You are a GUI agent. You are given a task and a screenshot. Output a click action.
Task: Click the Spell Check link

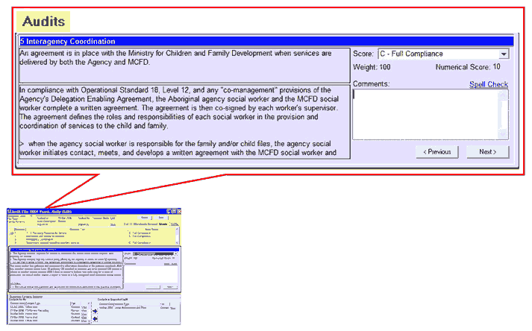click(488, 85)
